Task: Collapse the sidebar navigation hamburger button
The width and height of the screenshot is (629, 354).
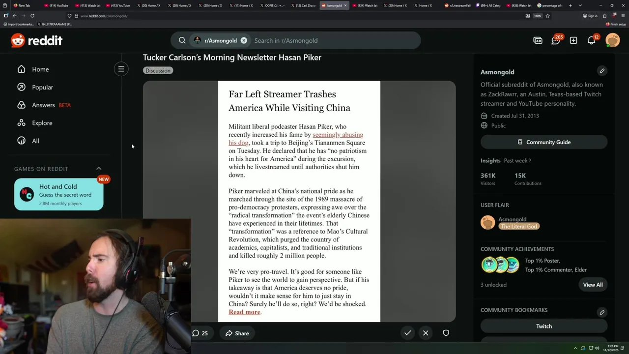Action: point(121,69)
